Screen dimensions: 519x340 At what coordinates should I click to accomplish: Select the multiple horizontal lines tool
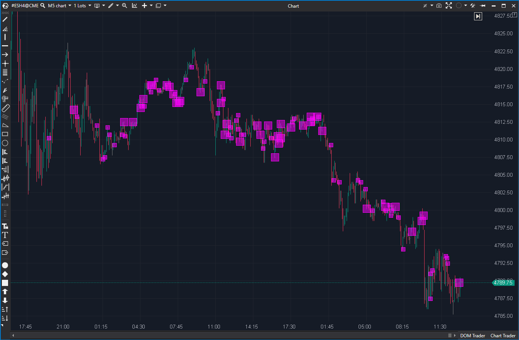(x=5, y=72)
